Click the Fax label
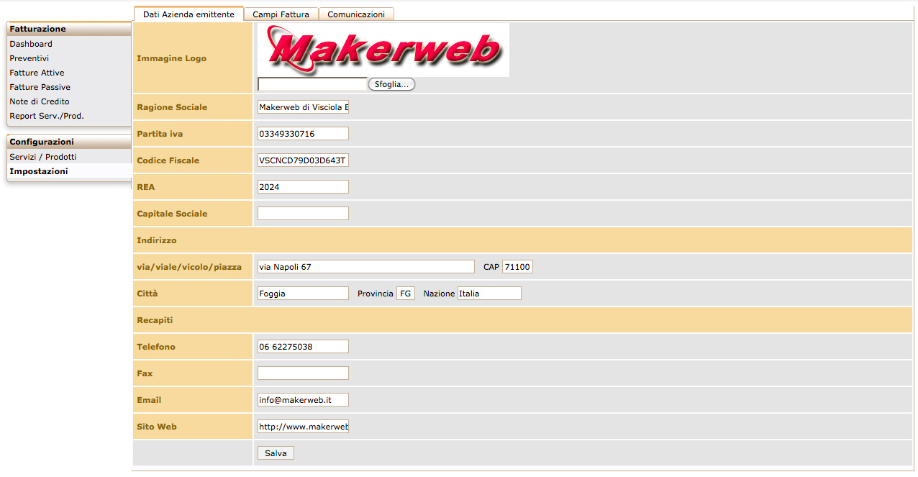Viewport: 918px width, 477px height. point(145,373)
